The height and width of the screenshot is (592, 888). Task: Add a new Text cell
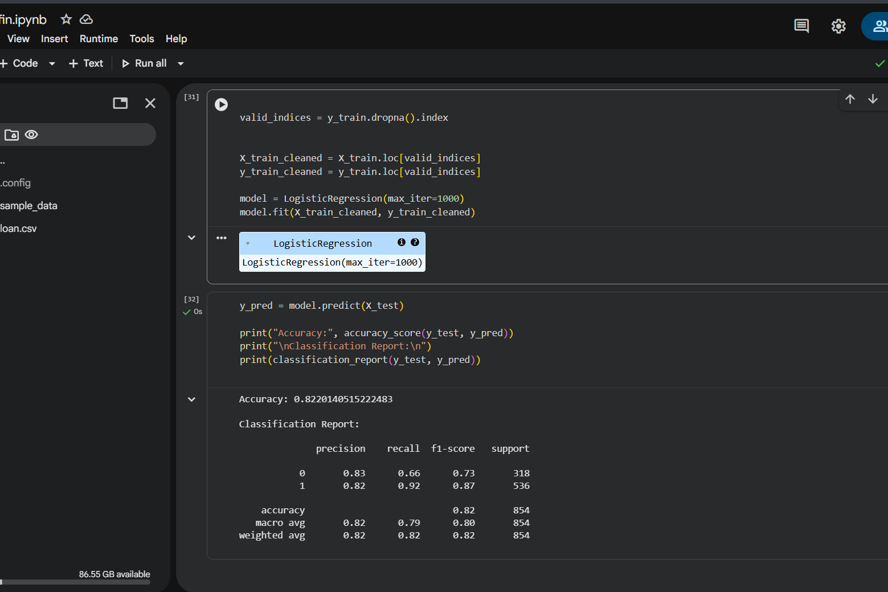86,63
